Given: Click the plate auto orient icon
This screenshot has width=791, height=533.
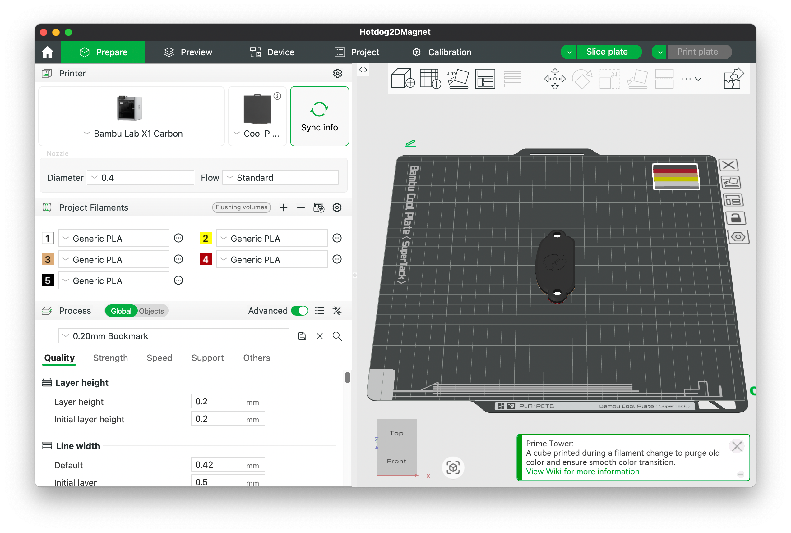Looking at the screenshot, I should coord(731,183).
